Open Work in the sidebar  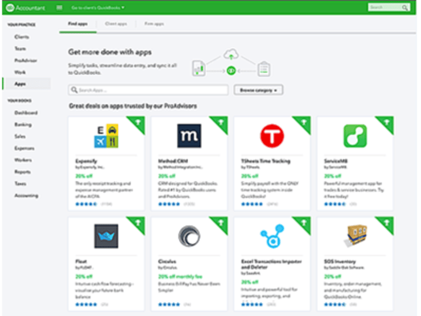[20, 72]
